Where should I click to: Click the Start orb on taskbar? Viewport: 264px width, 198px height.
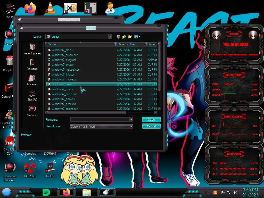coord(7,193)
